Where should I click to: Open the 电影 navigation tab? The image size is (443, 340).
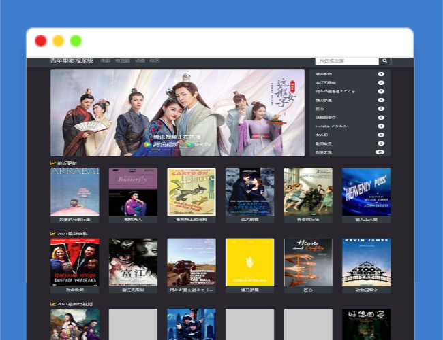(x=105, y=61)
